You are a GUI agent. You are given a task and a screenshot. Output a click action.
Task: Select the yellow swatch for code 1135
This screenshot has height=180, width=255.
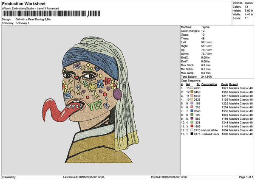pos(192,100)
